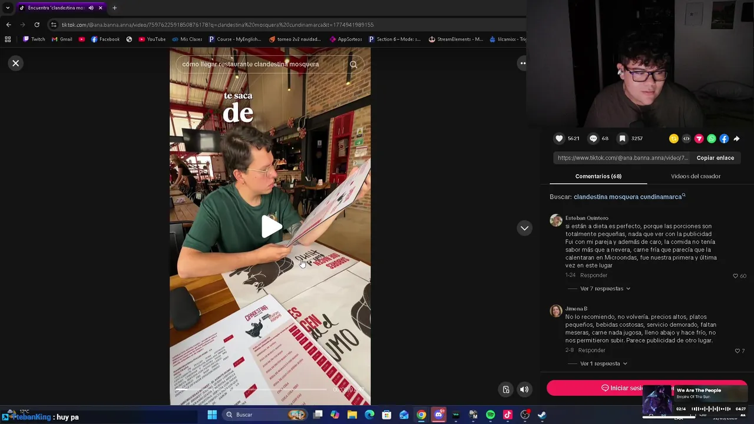Open Gmail bookmark
This screenshot has width=754, height=424.
(x=62, y=39)
